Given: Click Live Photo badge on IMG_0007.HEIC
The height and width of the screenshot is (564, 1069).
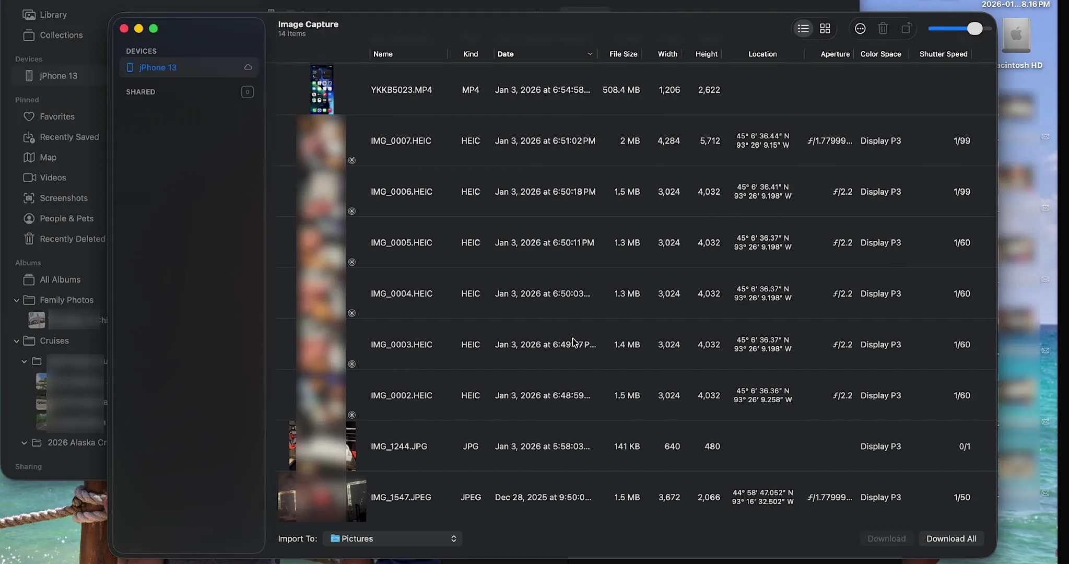Looking at the screenshot, I should tap(352, 160).
